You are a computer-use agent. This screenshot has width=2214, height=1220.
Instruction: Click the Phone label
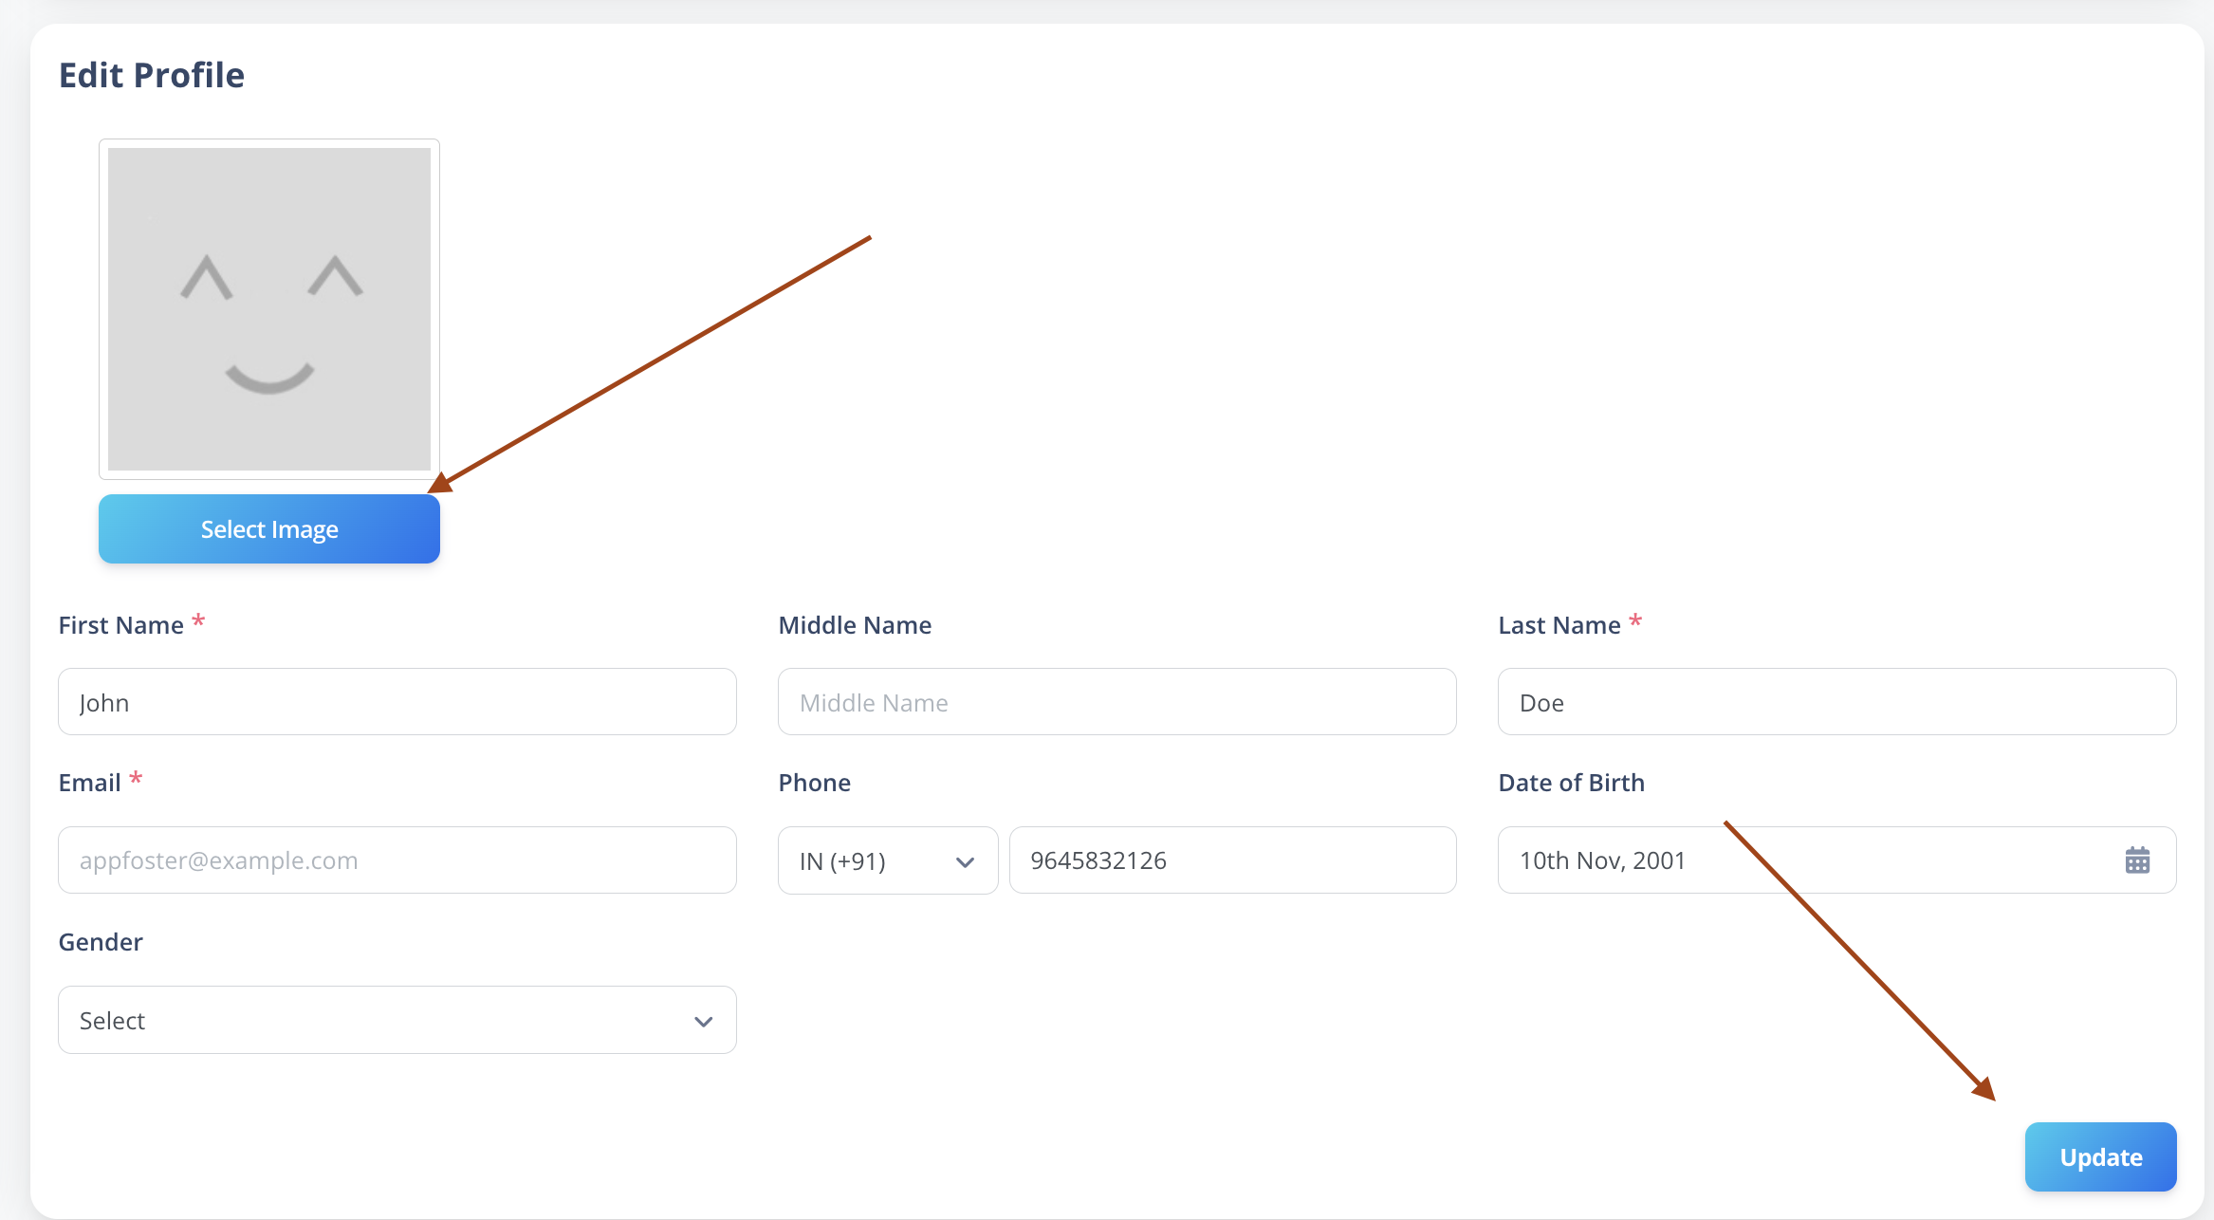(x=815, y=783)
